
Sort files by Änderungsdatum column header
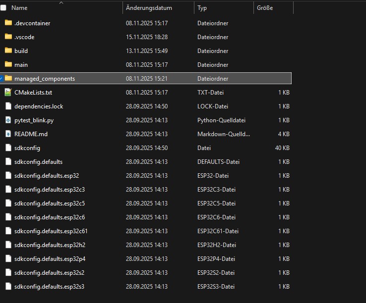click(149, 8)
